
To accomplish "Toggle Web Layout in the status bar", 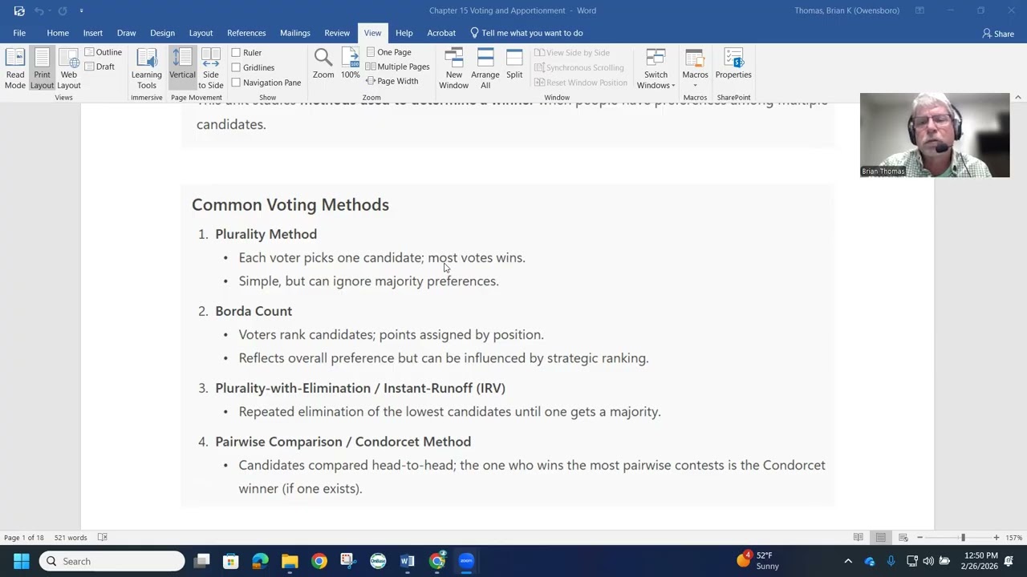I will (x=903, y=538).
